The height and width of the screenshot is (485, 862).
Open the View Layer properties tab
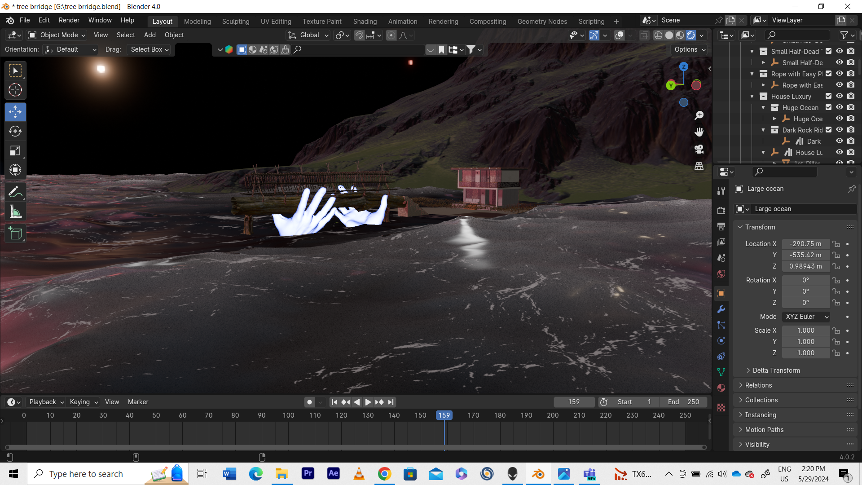[x=721, y=242]
